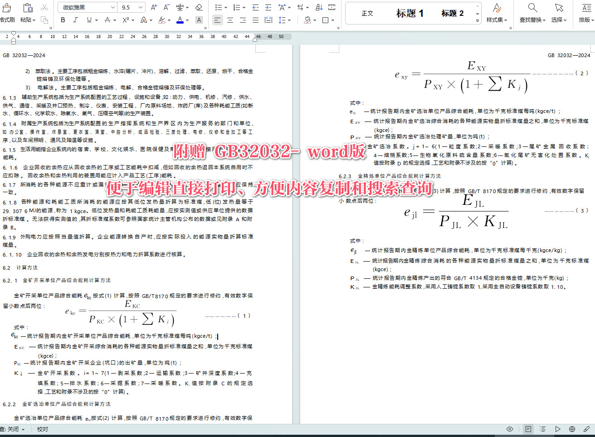595x437 pixels.
Task: Enable justified text alignment
Action: click(256, 19)
